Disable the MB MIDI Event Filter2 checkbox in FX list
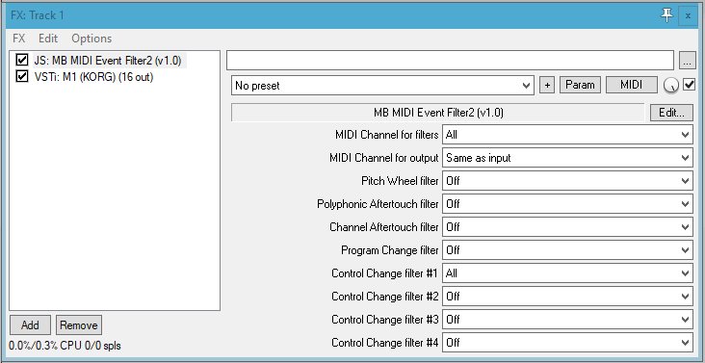This screenshot has width=705, height=363. pyautogui.click(x=21, y=60)
